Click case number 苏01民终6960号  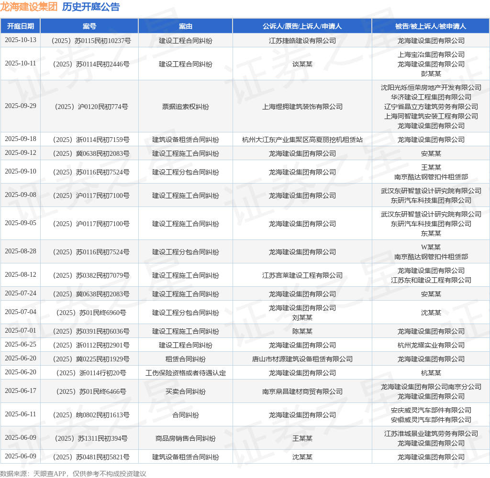pyautogui.click(x=91, y=313)
